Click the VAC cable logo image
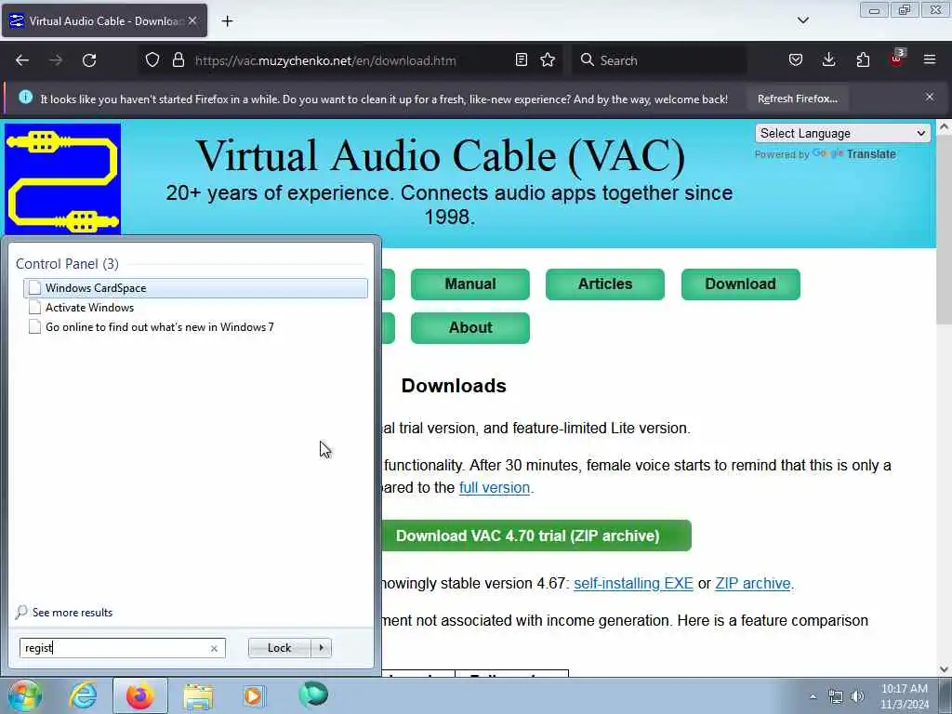 coord(62,178)
